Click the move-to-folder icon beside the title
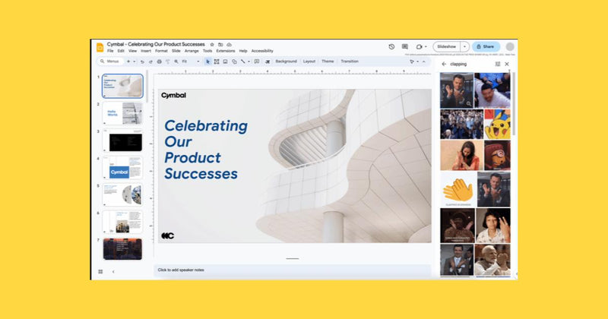The height and width of the screenshot is (319, 608). coord(220,45)
